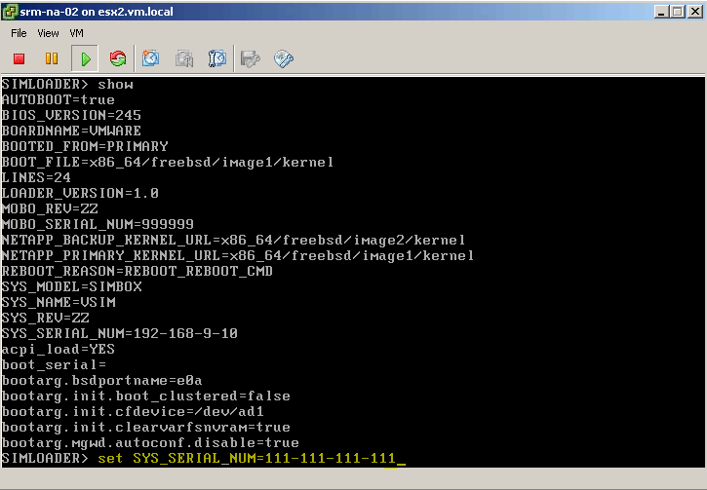Click the green Power On play icon
707x490 pixels.
click(85, 58)
